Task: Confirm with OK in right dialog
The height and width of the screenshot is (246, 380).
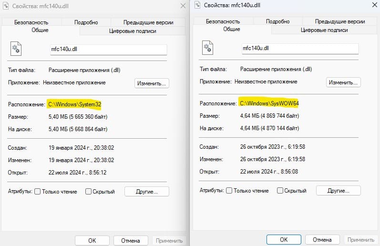Action: pos(284,240)
